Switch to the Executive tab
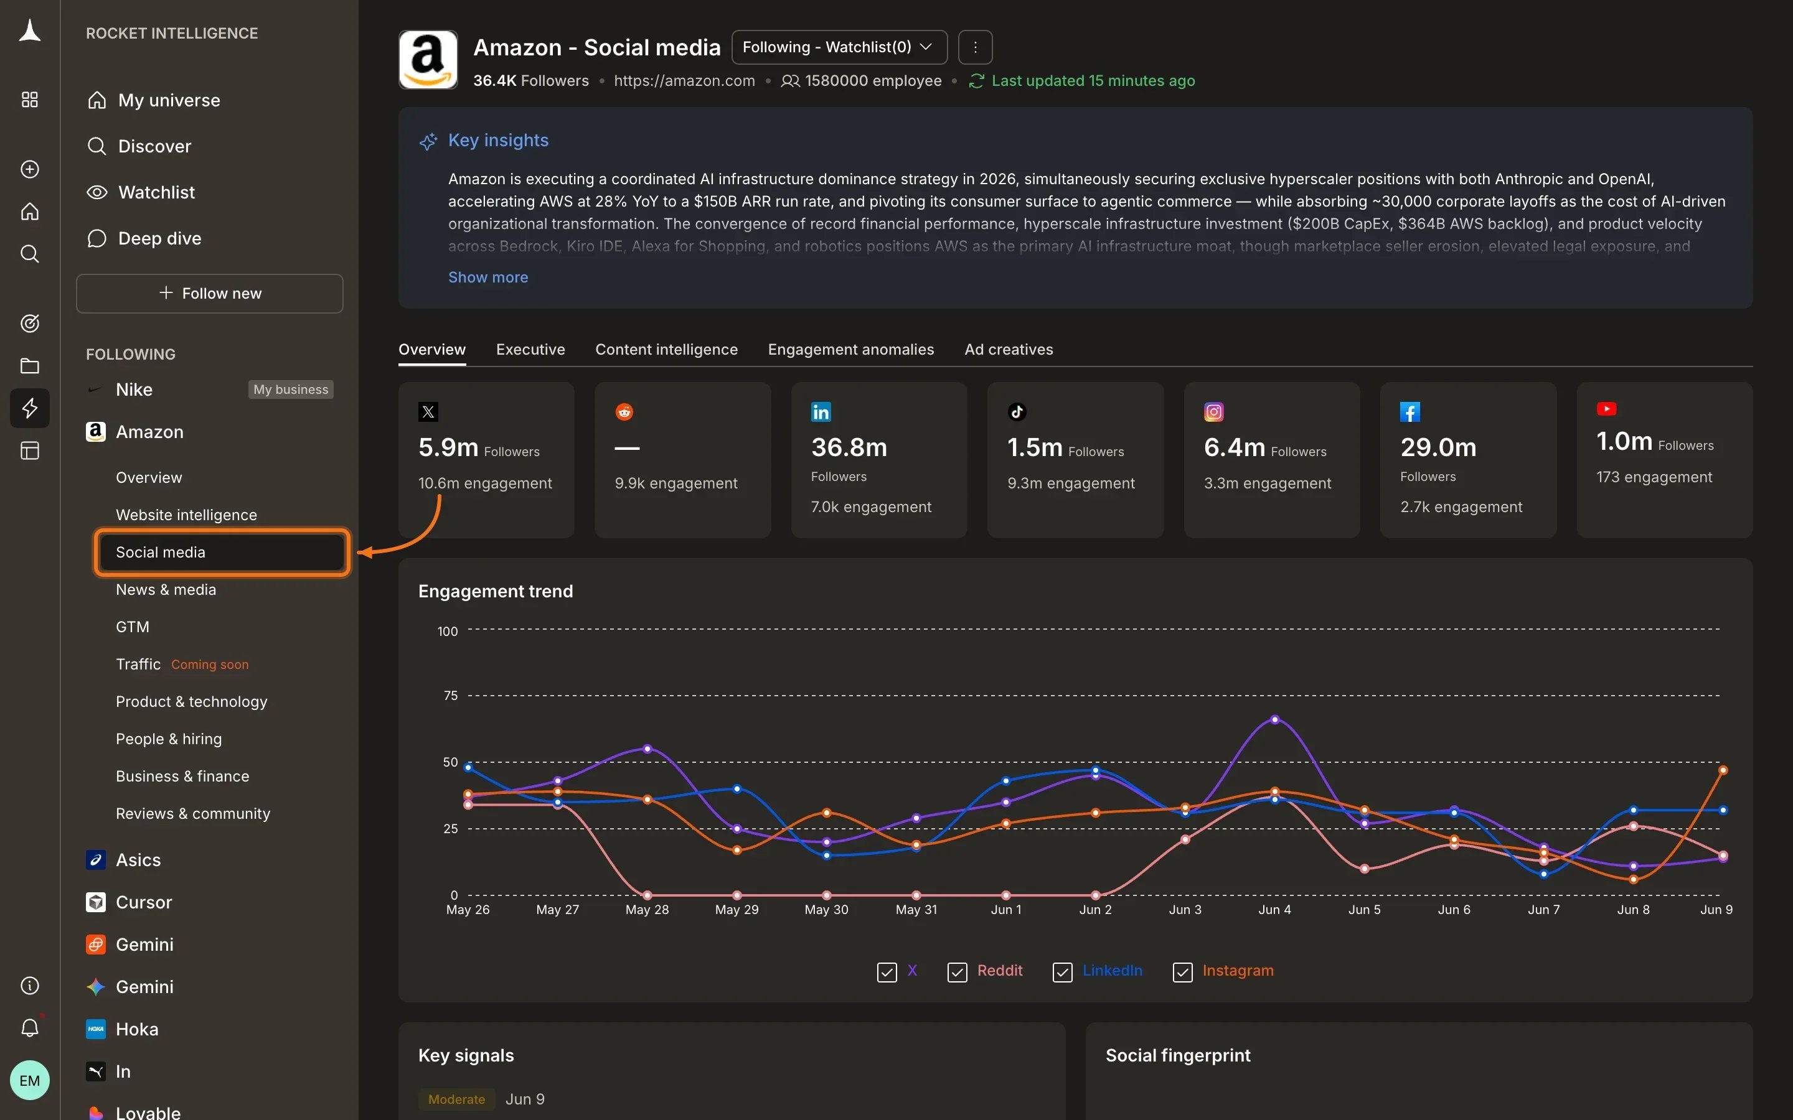The image size is (1793, 1120). 530,350
